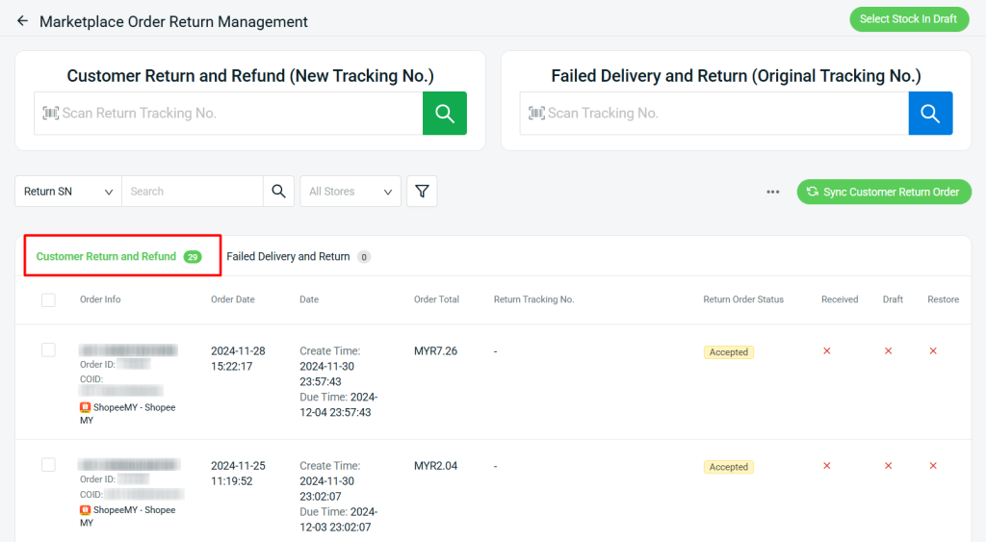This screenshot has width=986, height=542.
Task: Open the All Stores dropdown
Action: tap(350, 192)
